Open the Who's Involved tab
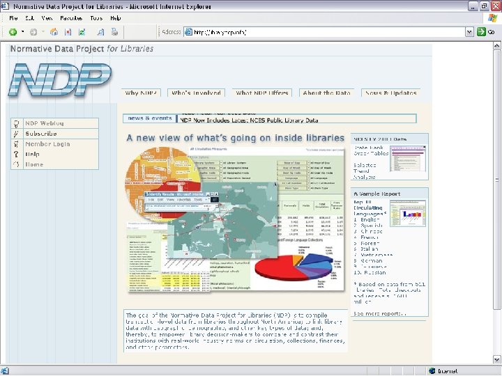 point(196,93)
